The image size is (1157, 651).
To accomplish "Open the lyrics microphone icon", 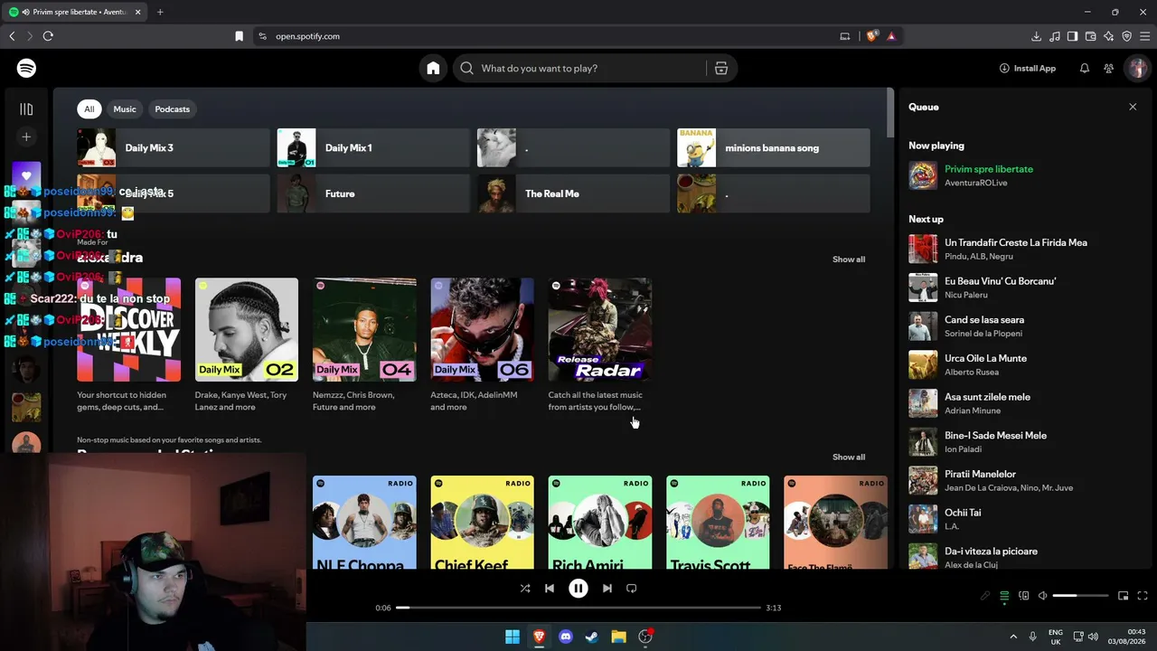I will [x=985, y=596].
